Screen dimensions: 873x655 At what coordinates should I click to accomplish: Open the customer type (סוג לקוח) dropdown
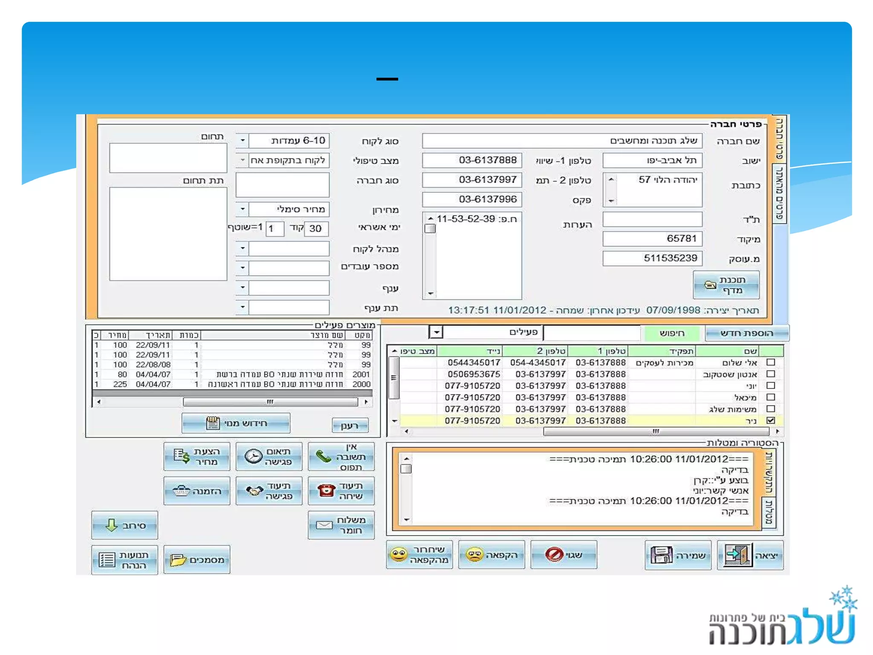pos(242,140)
